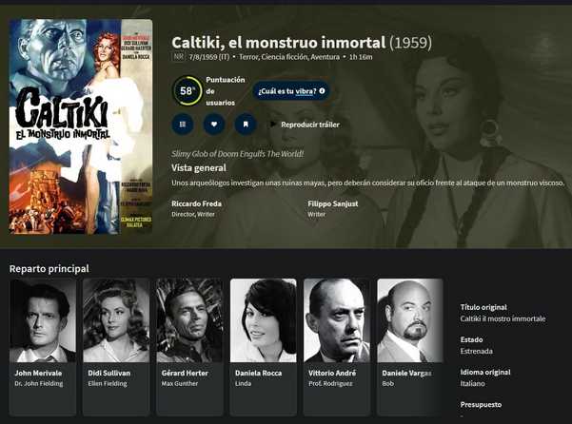Click the NR certification badge
This screenshot has height=424, width=572.
pyautogui.click(x=178, y=57)
